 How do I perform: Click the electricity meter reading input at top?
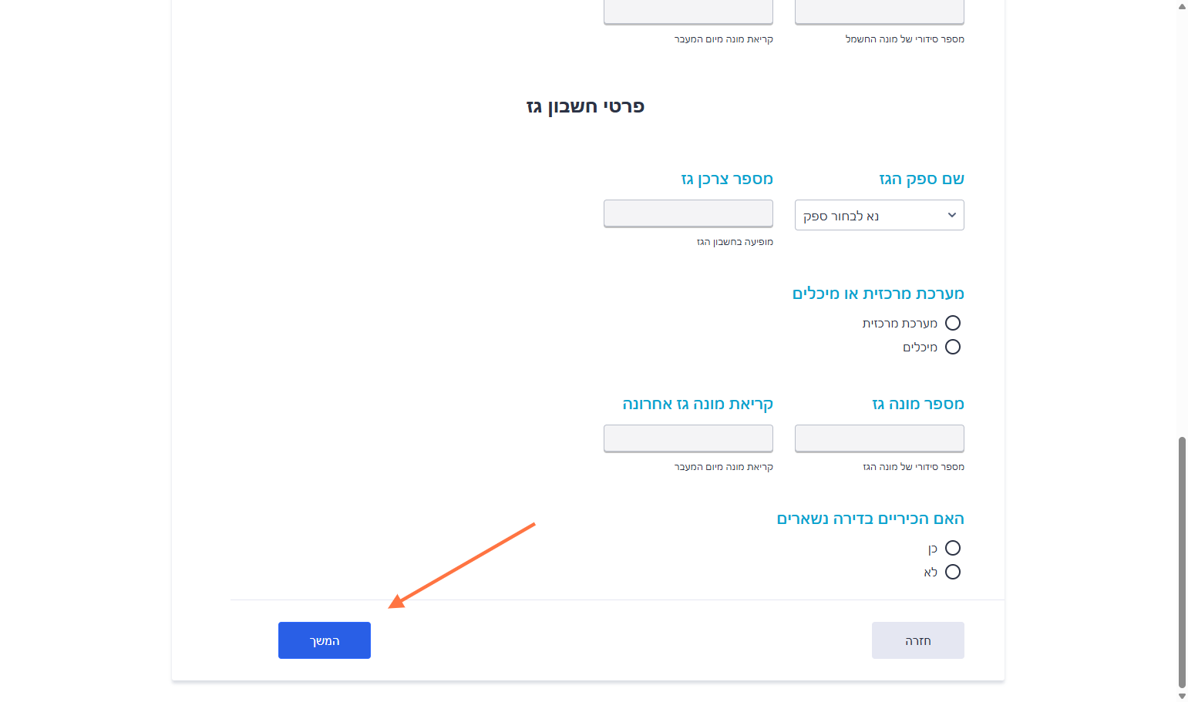click(x=688, y=12)
